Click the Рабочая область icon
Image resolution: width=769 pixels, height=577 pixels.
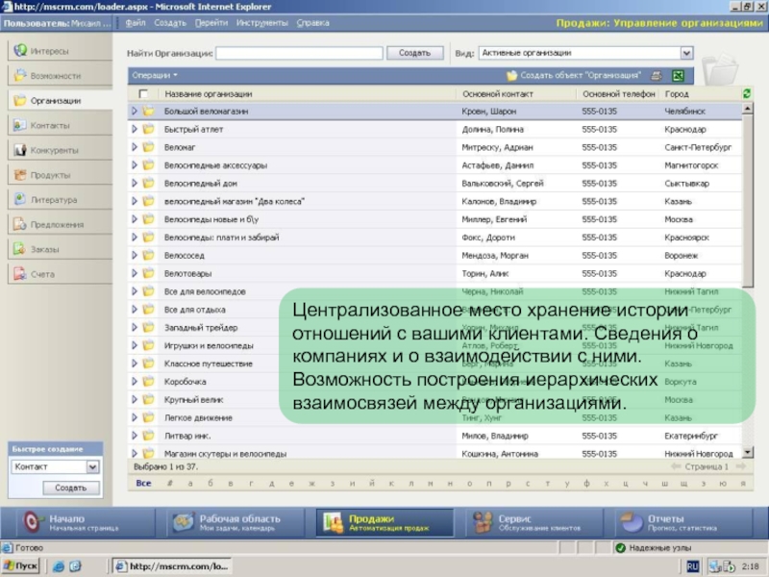pyautogui.click(x=184, y=522)
